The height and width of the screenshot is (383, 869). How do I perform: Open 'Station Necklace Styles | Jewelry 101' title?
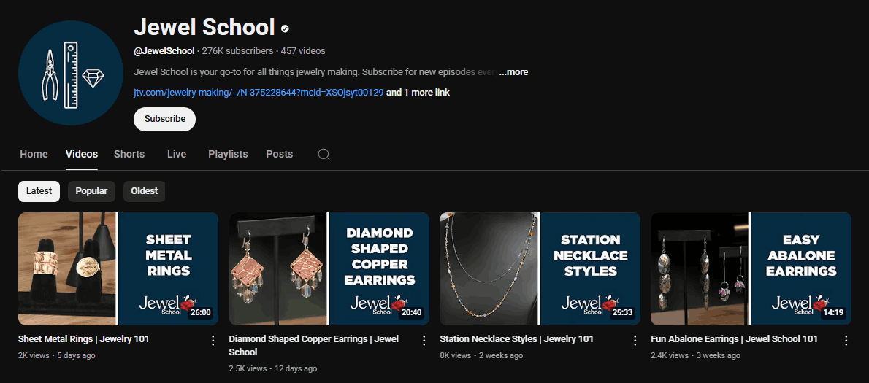point(516,338)
